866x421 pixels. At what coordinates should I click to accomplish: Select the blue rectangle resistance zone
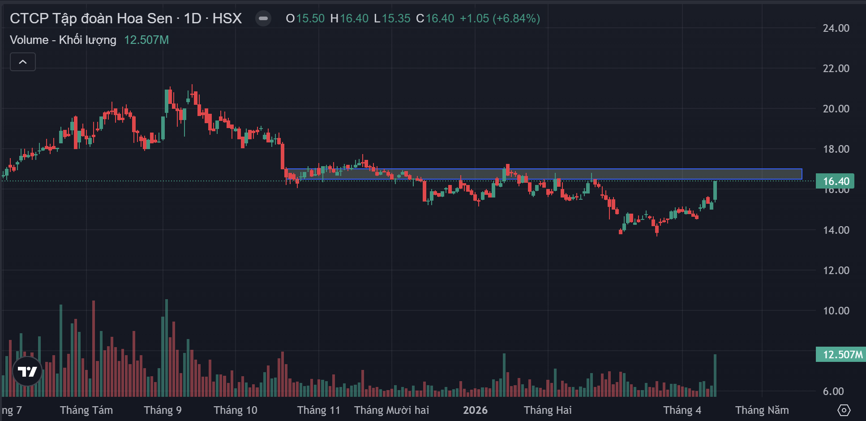(672, 174)
